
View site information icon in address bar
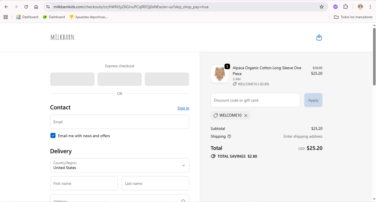point(48,7)
